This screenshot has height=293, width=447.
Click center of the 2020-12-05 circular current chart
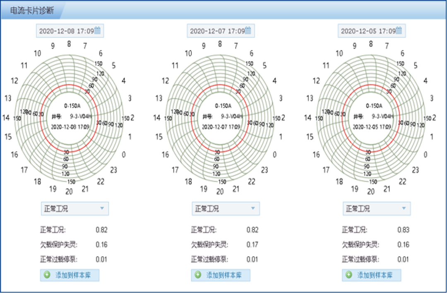[371, 117]
